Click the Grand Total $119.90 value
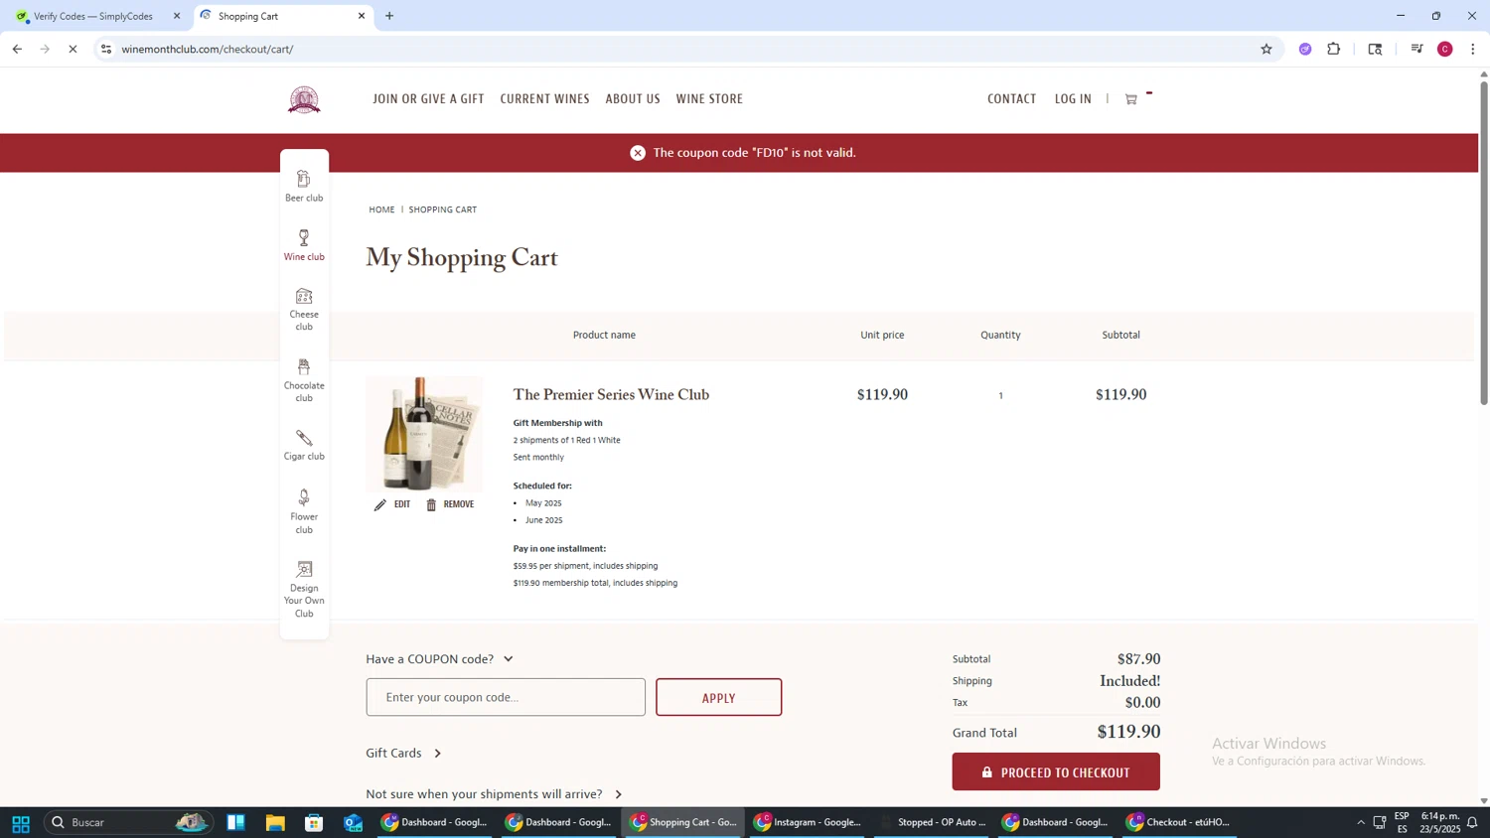 click(1128, 733)
